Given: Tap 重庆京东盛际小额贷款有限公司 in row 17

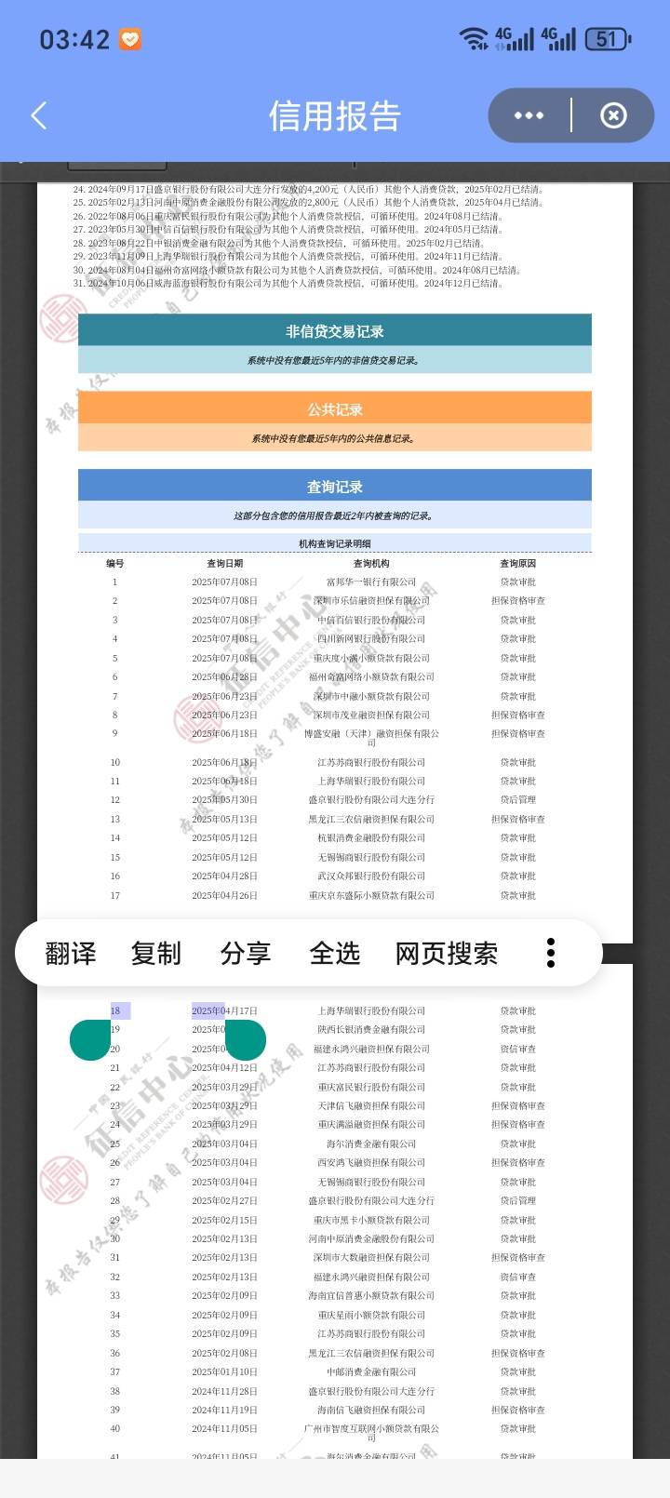Looking at the screenshot, I should point(371,896).
